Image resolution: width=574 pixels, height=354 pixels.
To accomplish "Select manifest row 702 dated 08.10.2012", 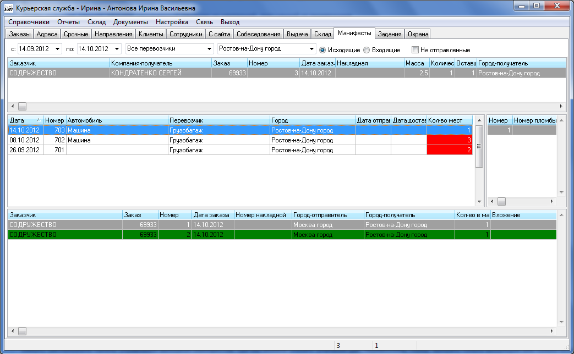I will 240,140.
